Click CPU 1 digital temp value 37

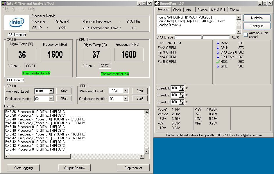[x=96, y=54]
